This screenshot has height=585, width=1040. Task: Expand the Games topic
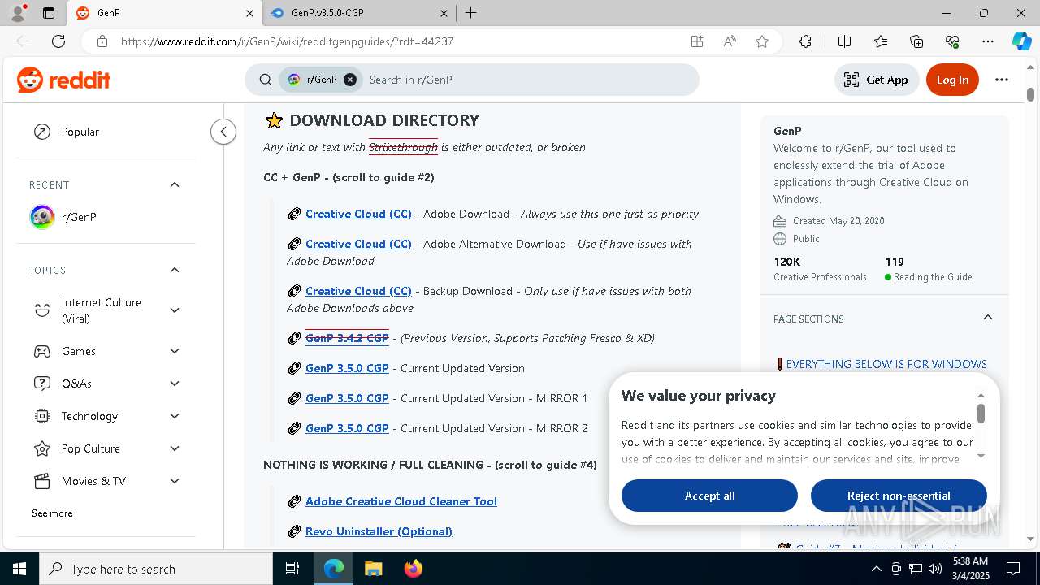pyautogui.click(x=175, y=351)
